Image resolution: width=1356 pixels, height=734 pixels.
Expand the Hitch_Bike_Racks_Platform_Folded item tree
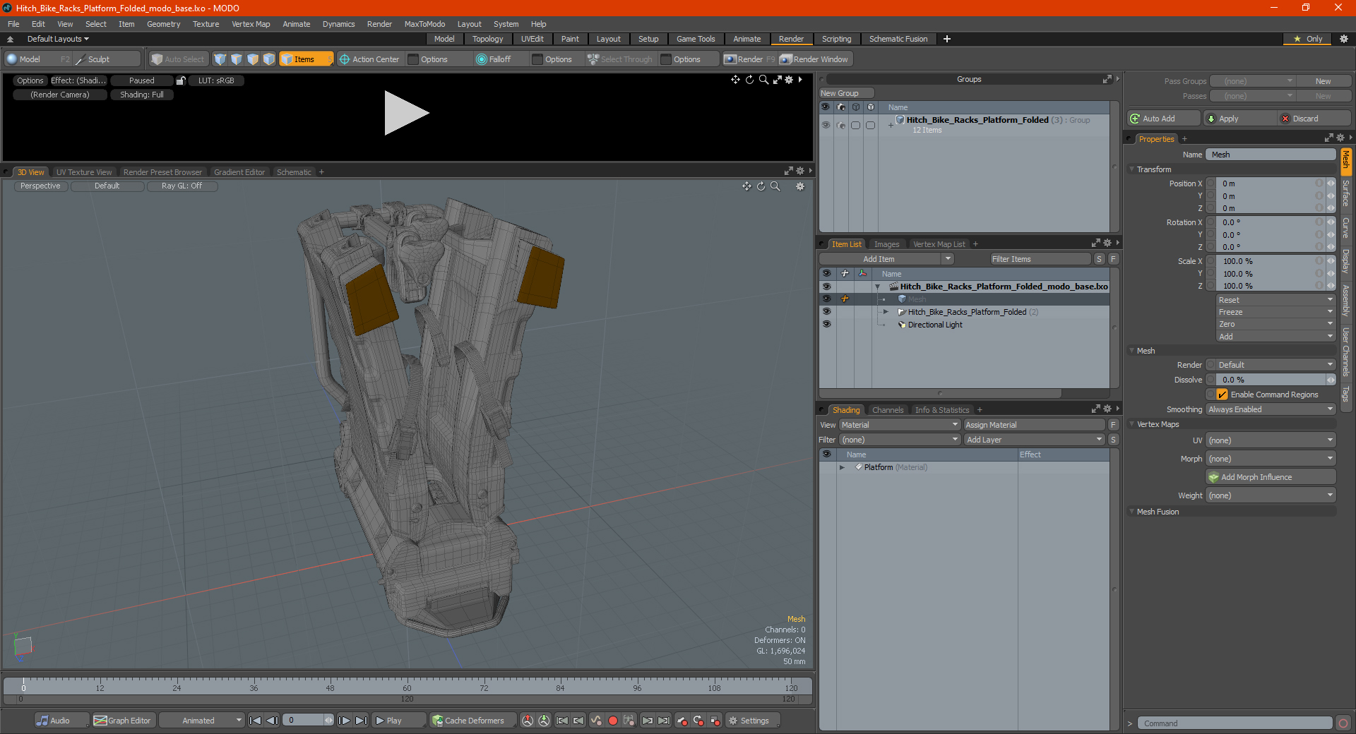pyautogui.click(x=886, y=312)
